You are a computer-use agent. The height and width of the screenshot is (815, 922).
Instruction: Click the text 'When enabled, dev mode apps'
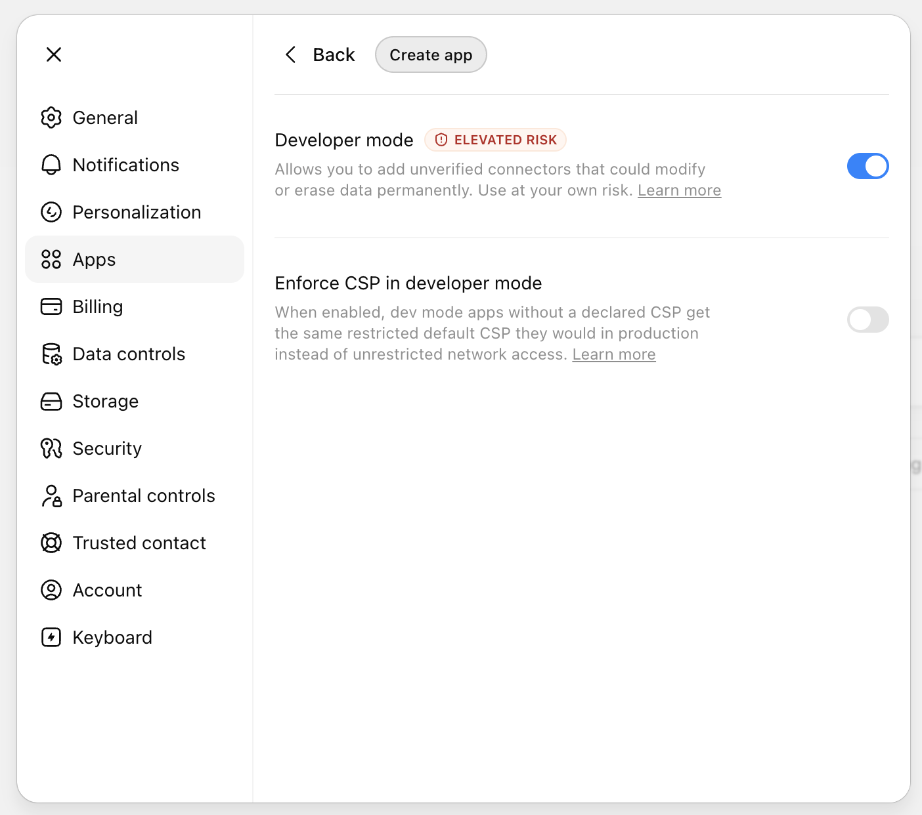pyautogui.click(x=389, y=312)
